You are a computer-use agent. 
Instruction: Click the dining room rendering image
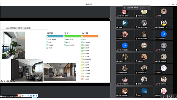click(x=27, y=70)
